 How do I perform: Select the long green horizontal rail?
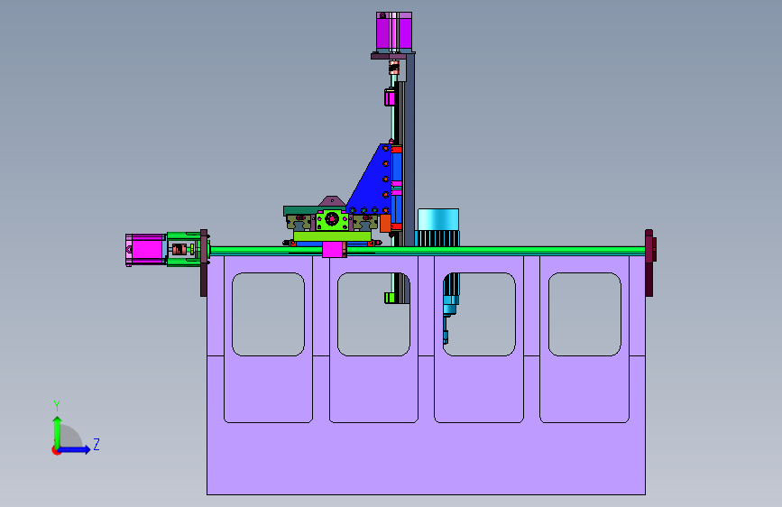tap(428, 251)
